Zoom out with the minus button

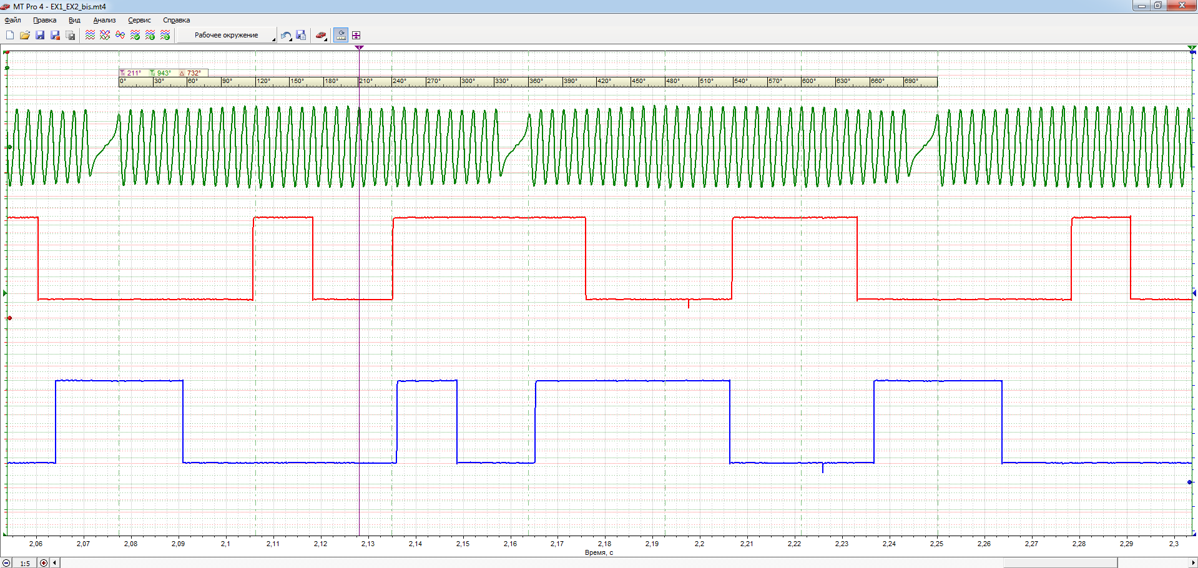tap(7, 563)
